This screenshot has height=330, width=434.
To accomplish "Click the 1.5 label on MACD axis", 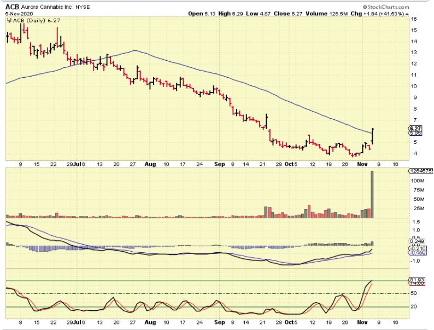I will [x=417, y=222].
